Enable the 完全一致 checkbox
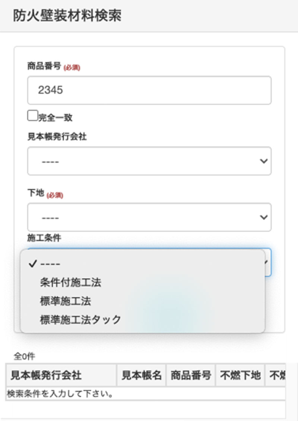The image size is (298, 421). coord(32,116)
